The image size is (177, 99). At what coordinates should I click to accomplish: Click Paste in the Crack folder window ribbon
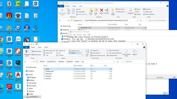73,11
